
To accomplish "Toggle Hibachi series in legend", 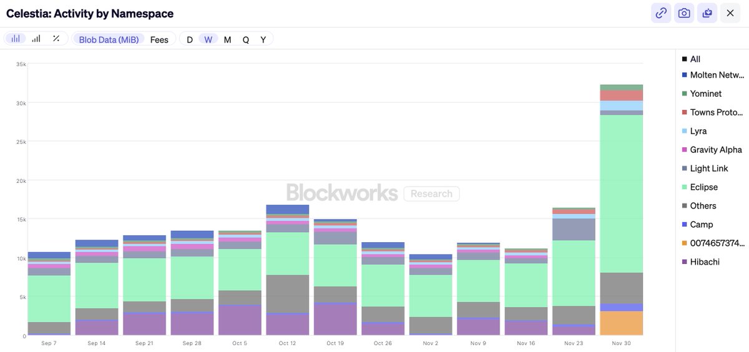I will click(x=700, y=262).
